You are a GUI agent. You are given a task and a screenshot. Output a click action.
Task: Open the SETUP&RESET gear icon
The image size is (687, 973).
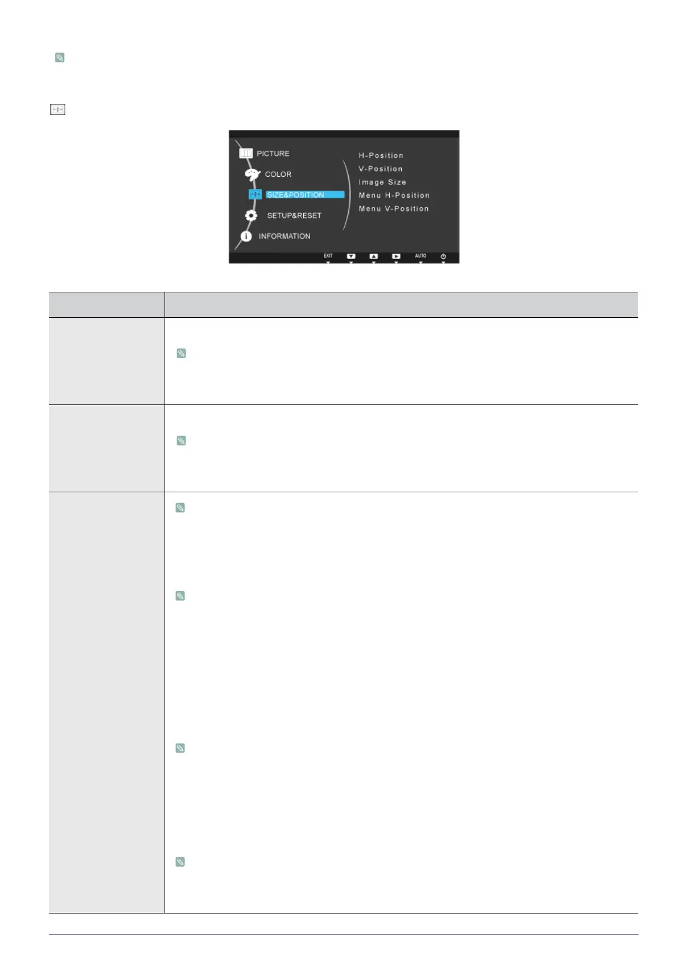tap(251, 216)
